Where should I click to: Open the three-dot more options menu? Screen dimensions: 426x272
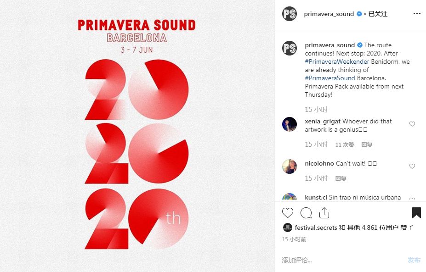(417, 14)
